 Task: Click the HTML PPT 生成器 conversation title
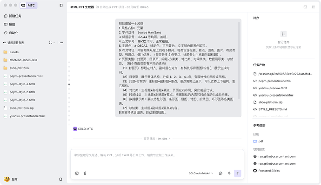81,7
